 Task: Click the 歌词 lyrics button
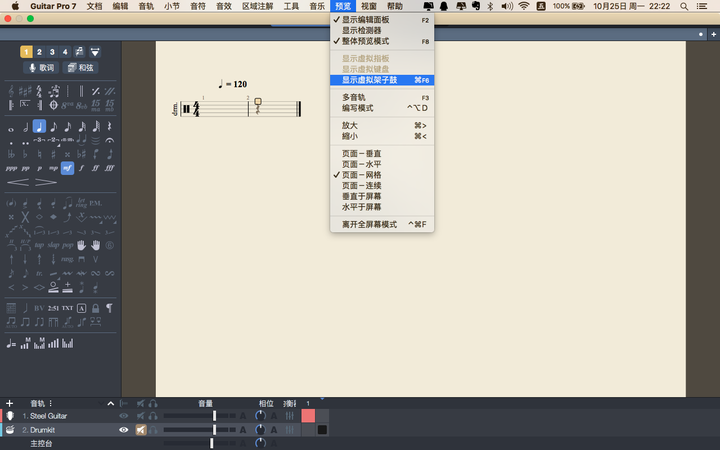point(41,67)
